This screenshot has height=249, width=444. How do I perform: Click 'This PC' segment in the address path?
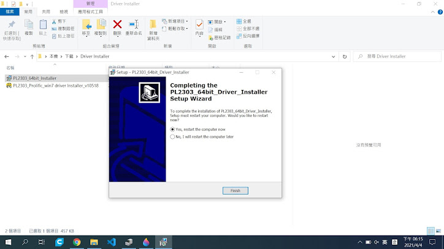pyautogui.click(x=53, y=56)
